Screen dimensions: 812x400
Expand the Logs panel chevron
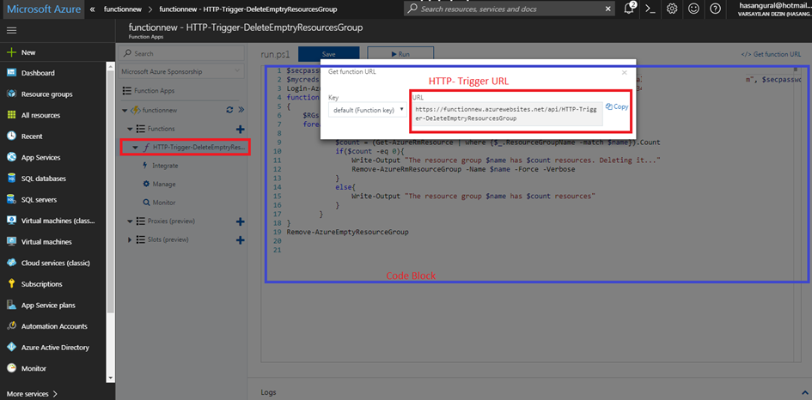click(x=804, y=393)
